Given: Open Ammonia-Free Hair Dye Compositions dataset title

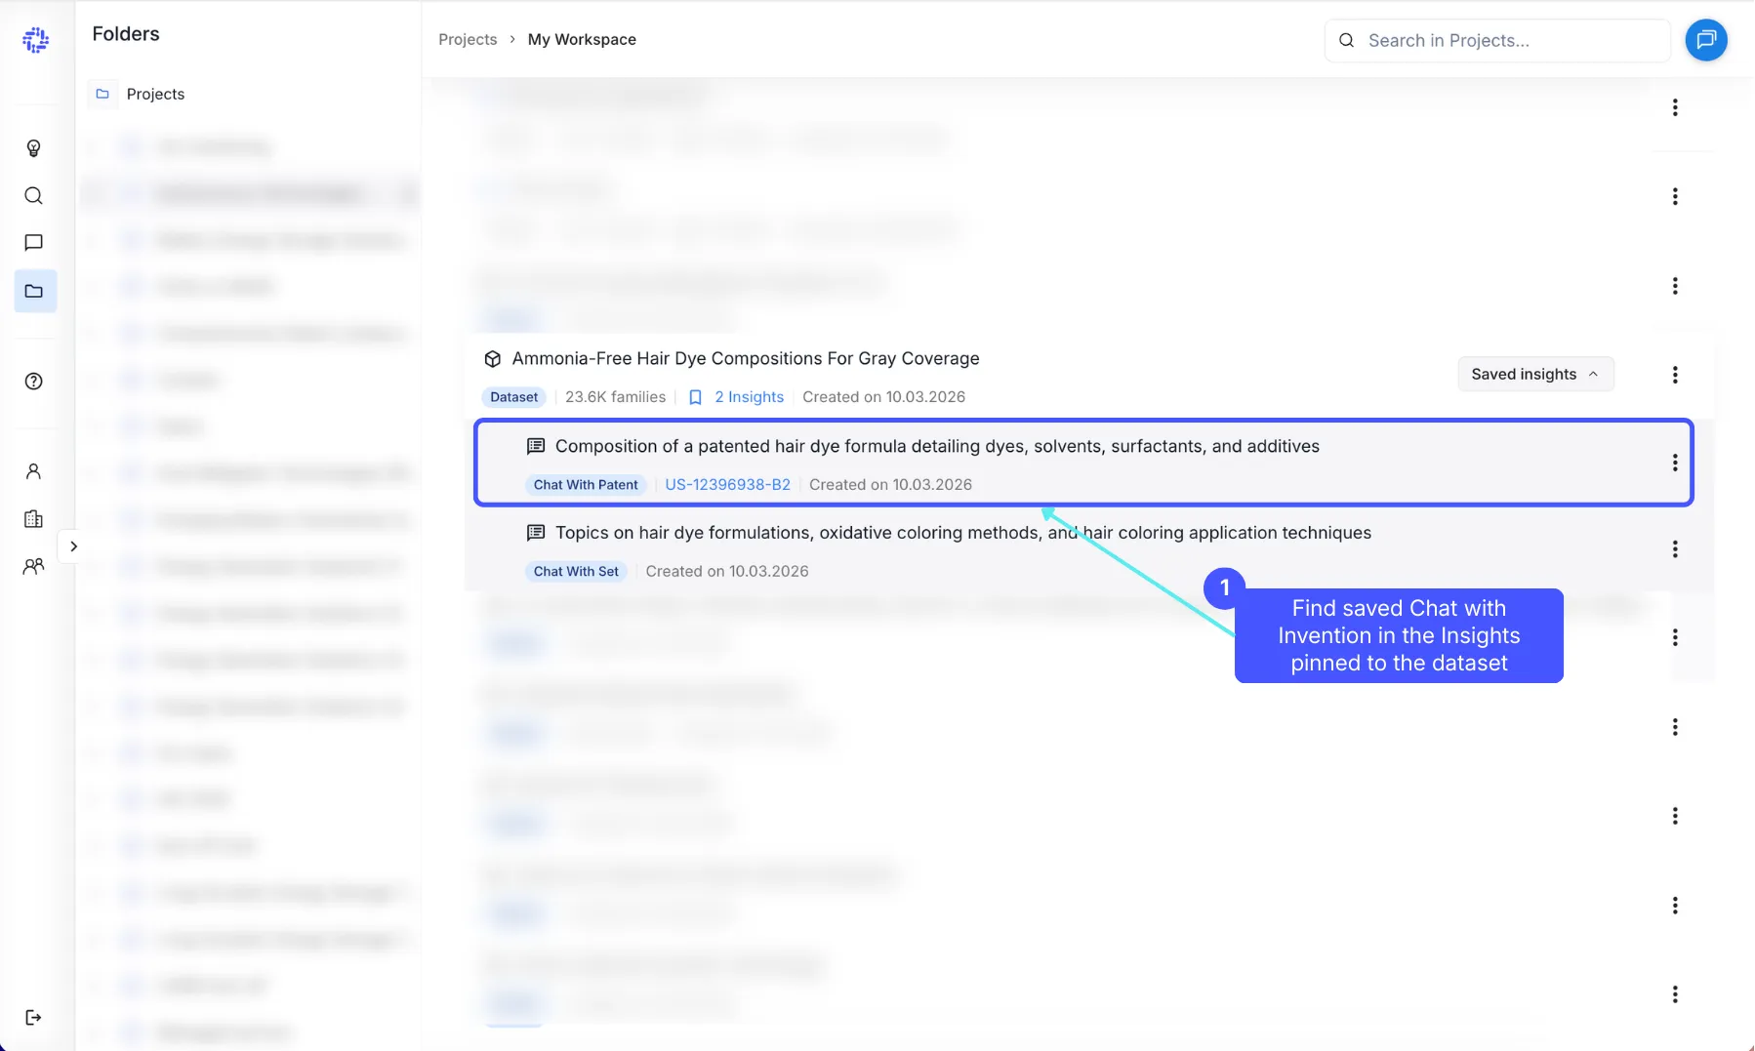Looking at the screenshot, I should (746, 358).
